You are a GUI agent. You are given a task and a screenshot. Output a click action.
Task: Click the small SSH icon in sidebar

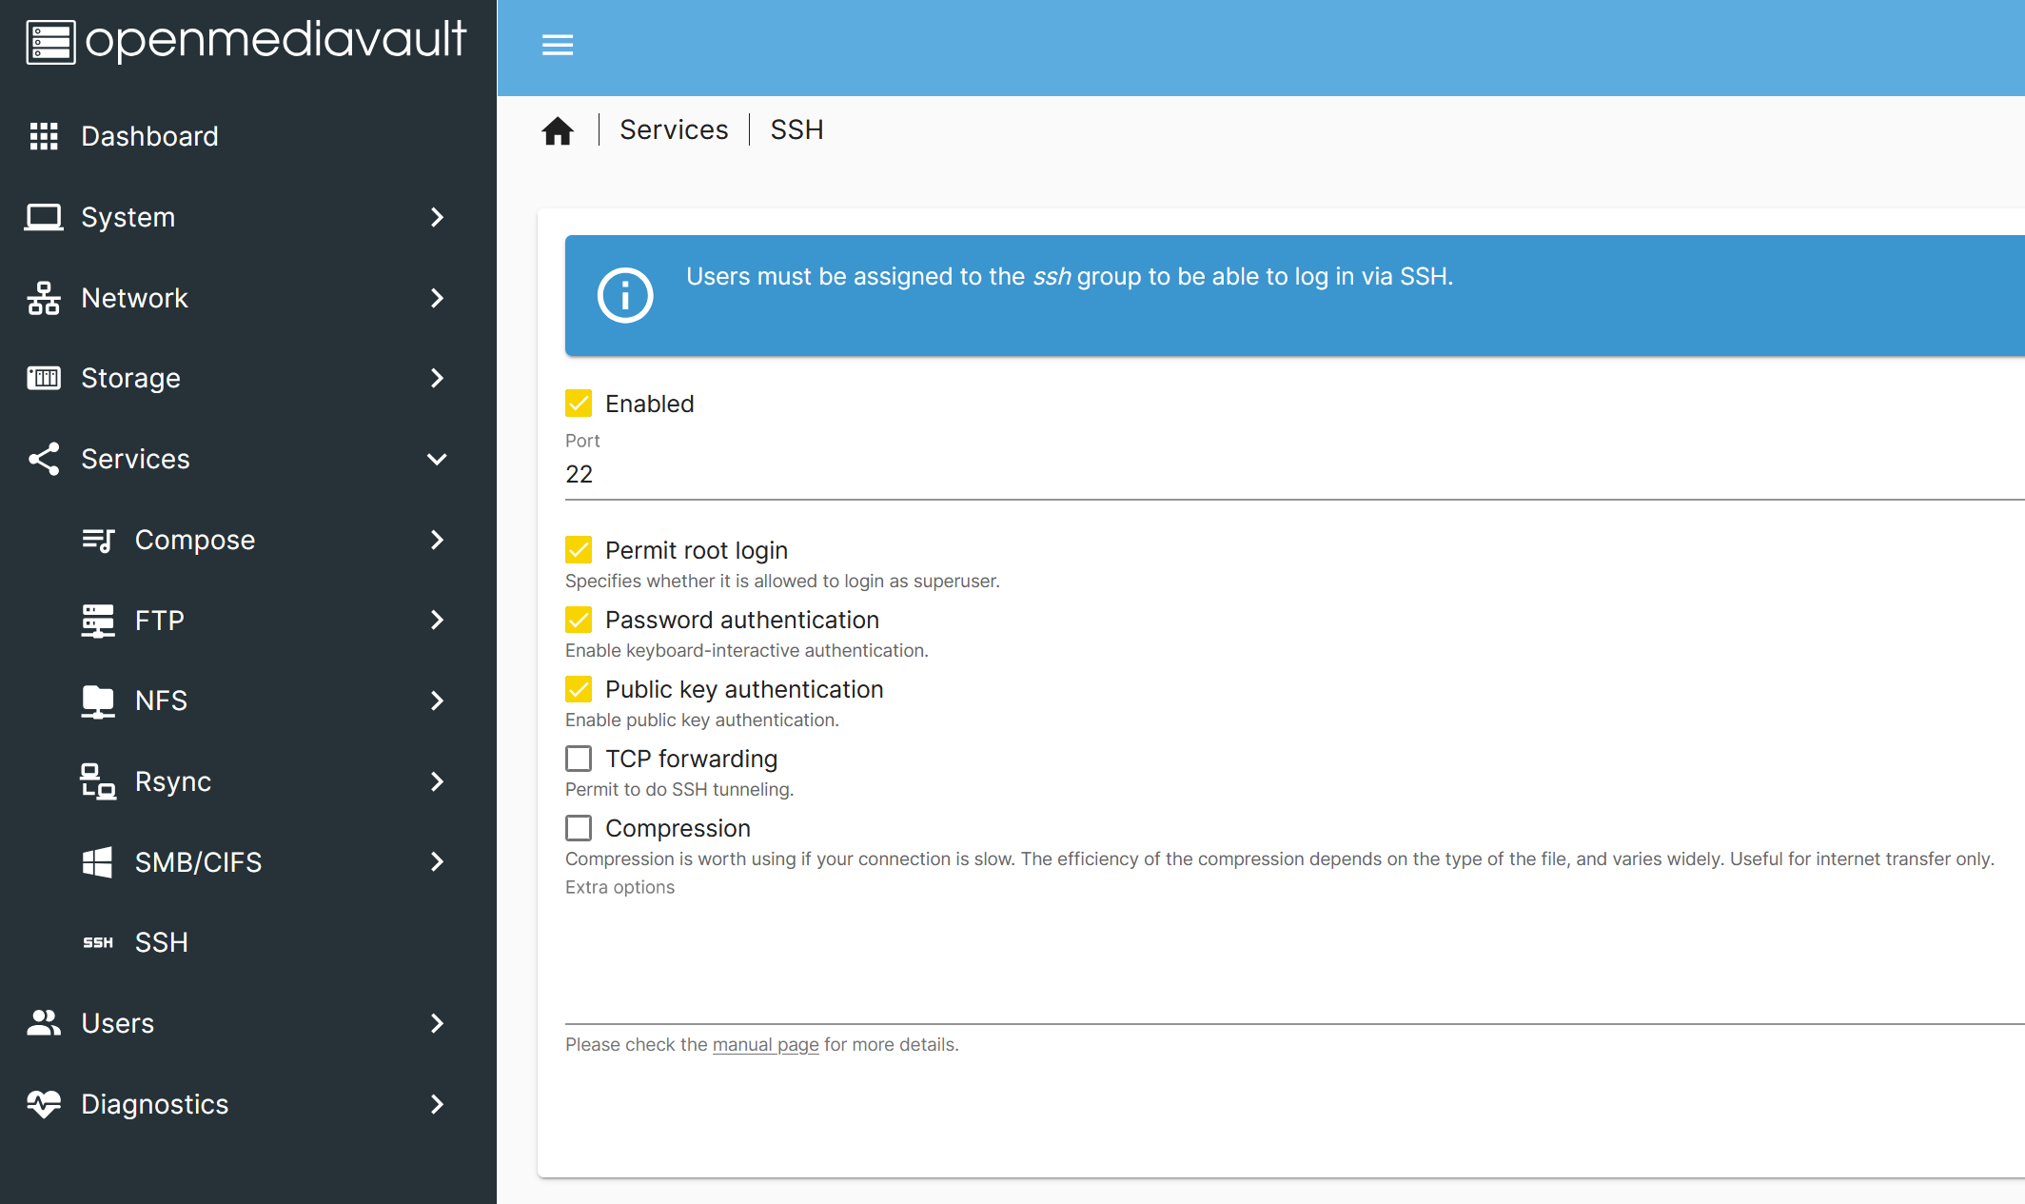click(x=98, y=942)
